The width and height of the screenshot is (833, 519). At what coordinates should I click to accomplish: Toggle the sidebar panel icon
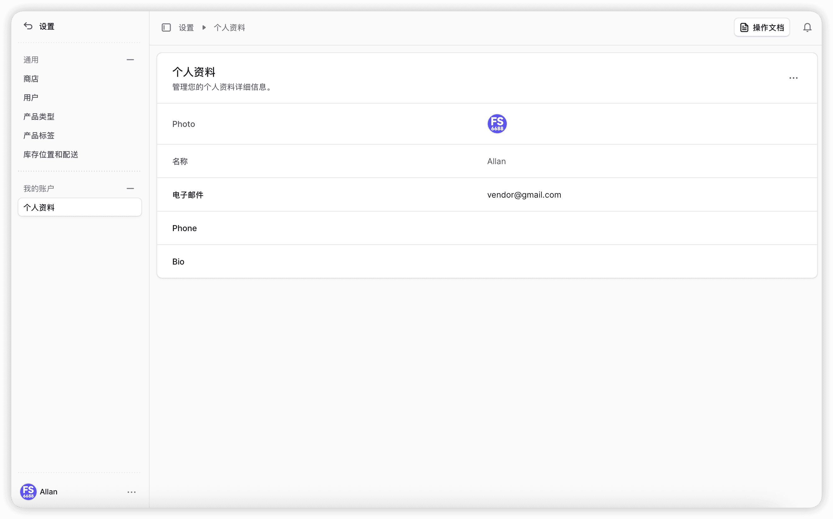point(166,27)
